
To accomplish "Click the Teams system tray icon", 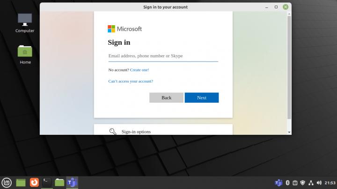I will (x=278, y=182).
